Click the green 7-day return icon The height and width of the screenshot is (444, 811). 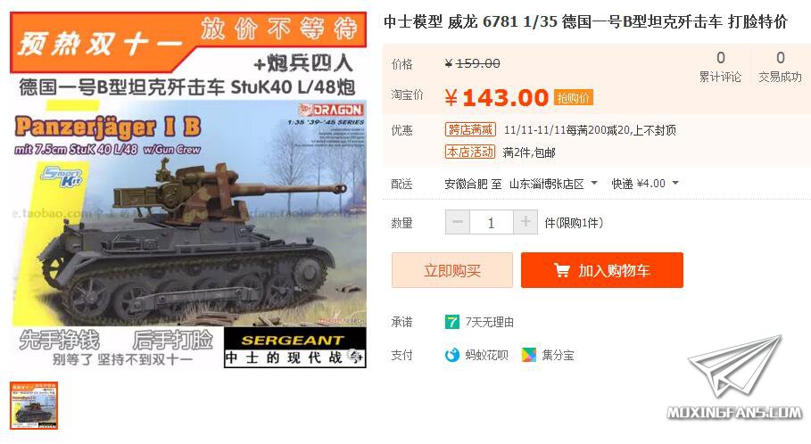451,322
